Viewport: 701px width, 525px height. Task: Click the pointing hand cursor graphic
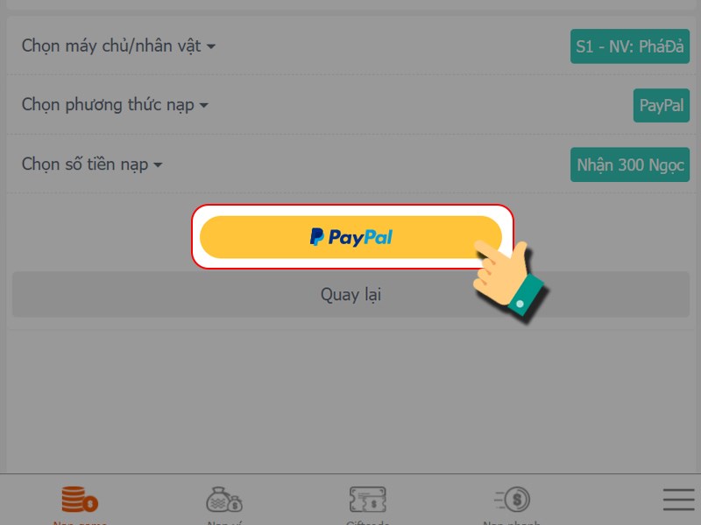[x=509, y=279]
